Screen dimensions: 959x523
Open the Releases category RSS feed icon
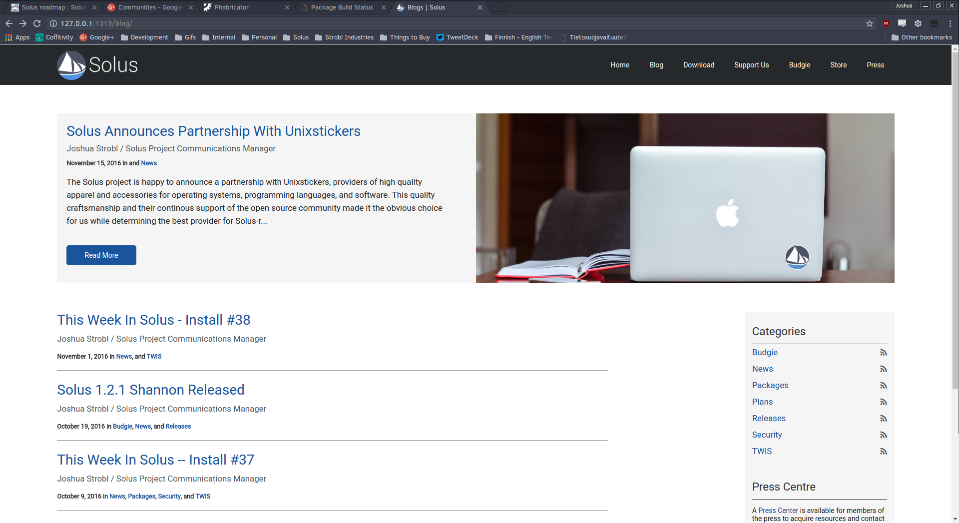click(883, 419)
